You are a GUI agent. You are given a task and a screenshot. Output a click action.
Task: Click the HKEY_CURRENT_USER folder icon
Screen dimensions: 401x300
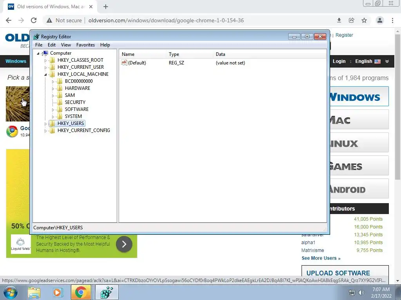coord(52,67)
